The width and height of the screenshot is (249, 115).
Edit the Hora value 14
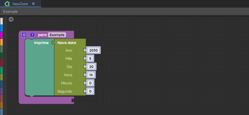[91, 75]
